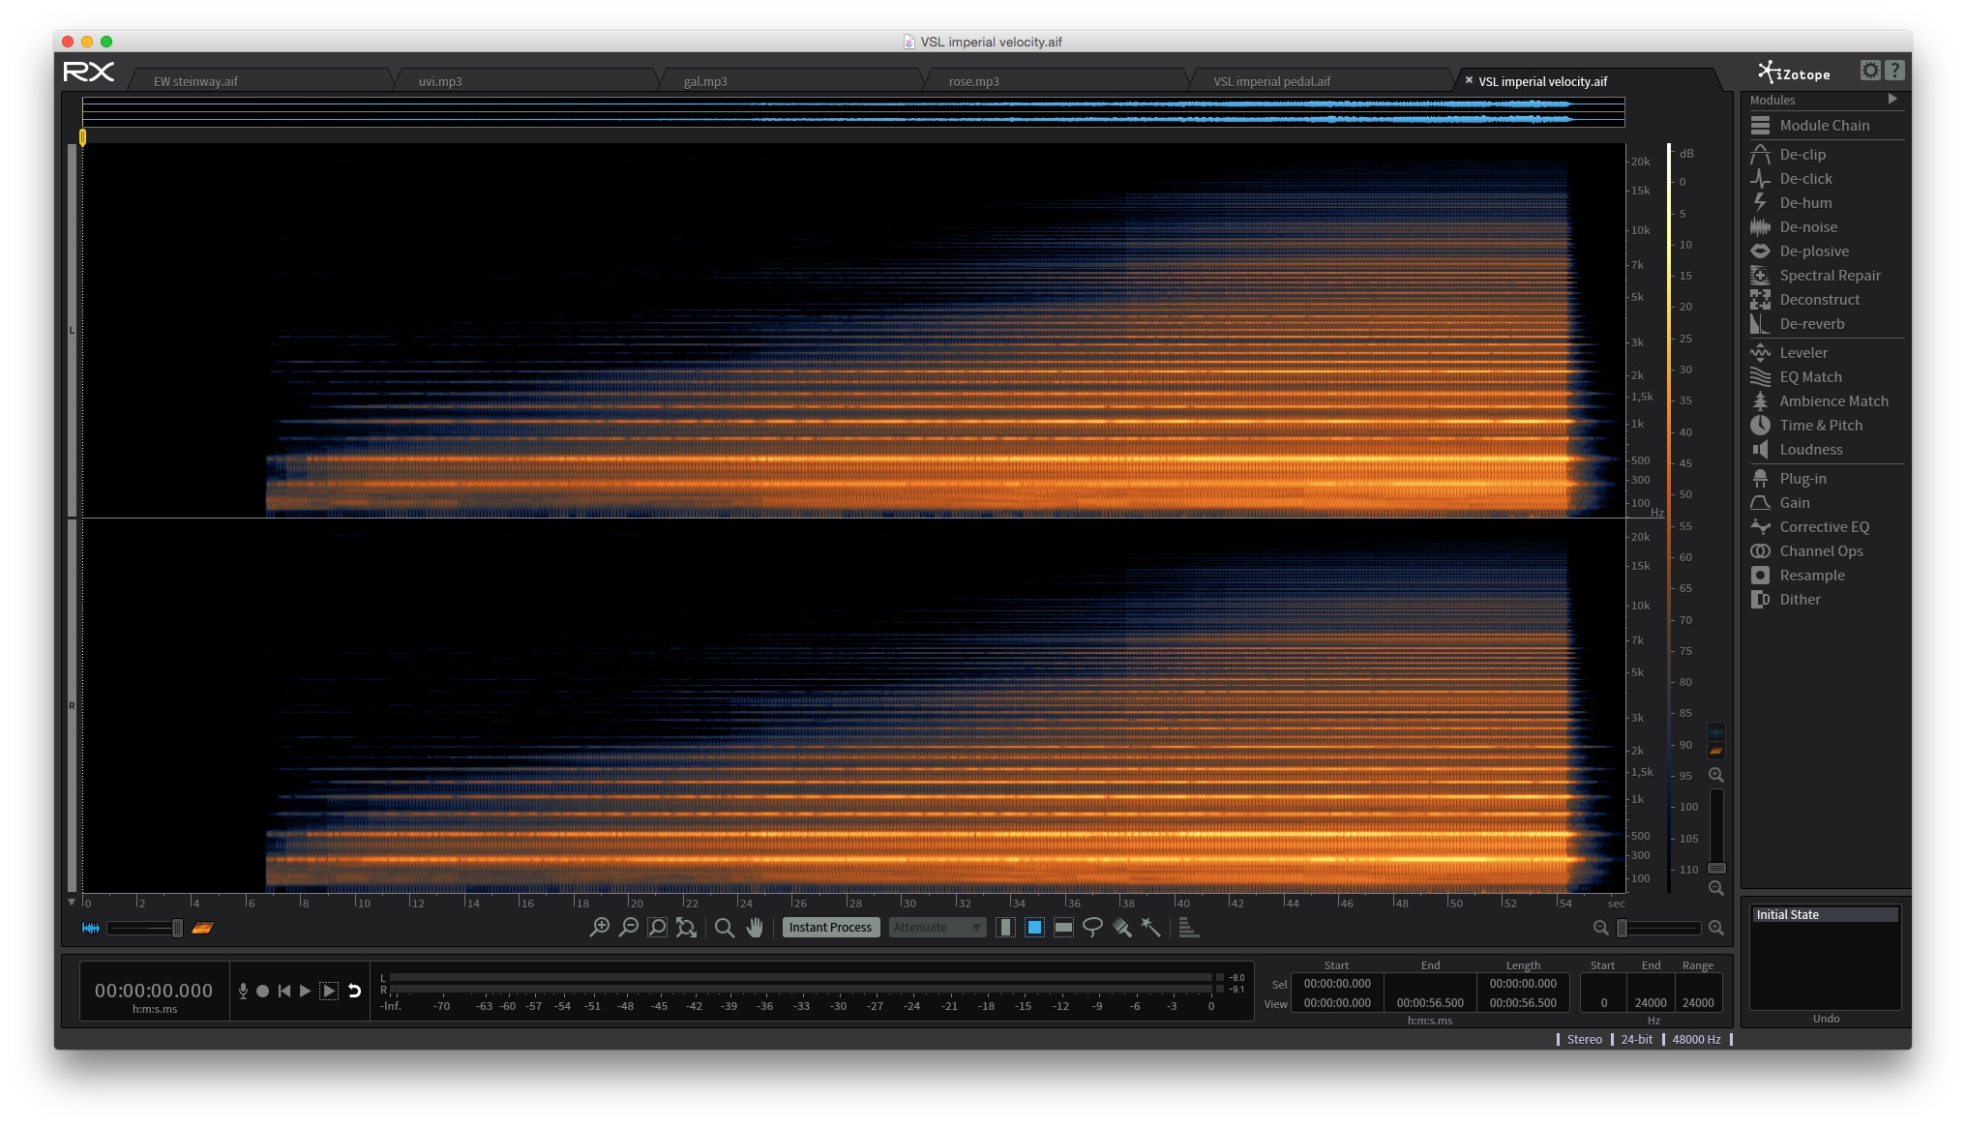Screen dimensions: 1966x1127
Task: Click the zoom to selection icon
Action: (657, 927)
